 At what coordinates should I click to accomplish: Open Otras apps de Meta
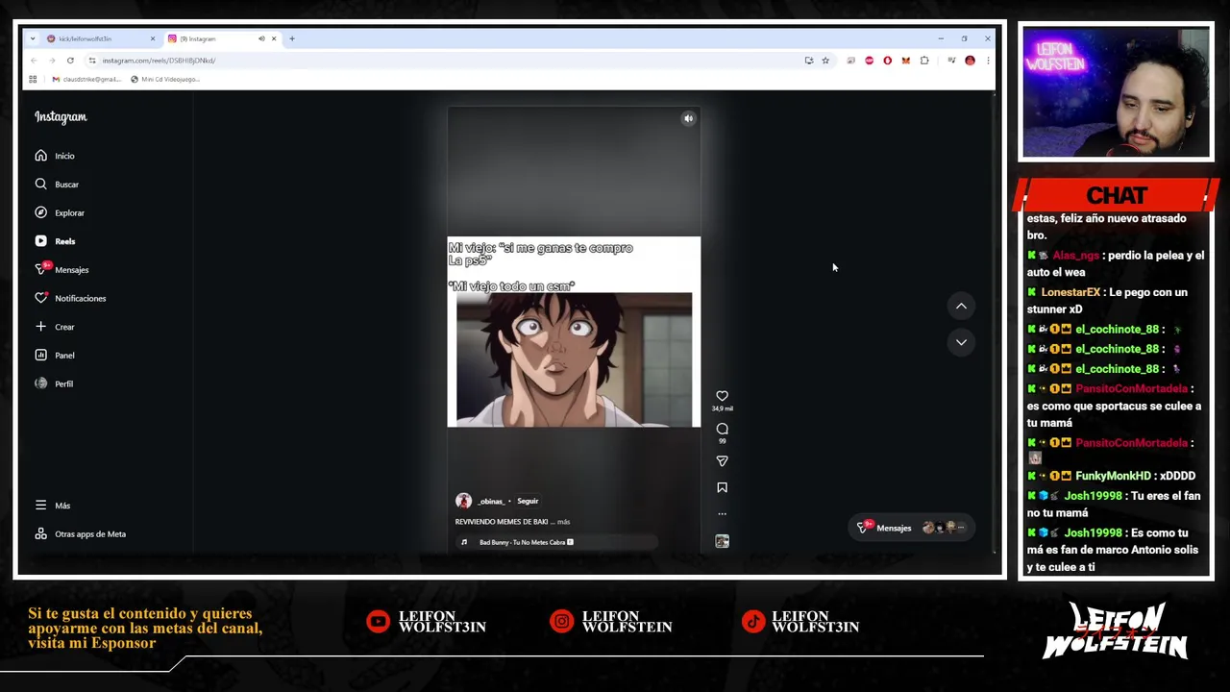[81, 533]
